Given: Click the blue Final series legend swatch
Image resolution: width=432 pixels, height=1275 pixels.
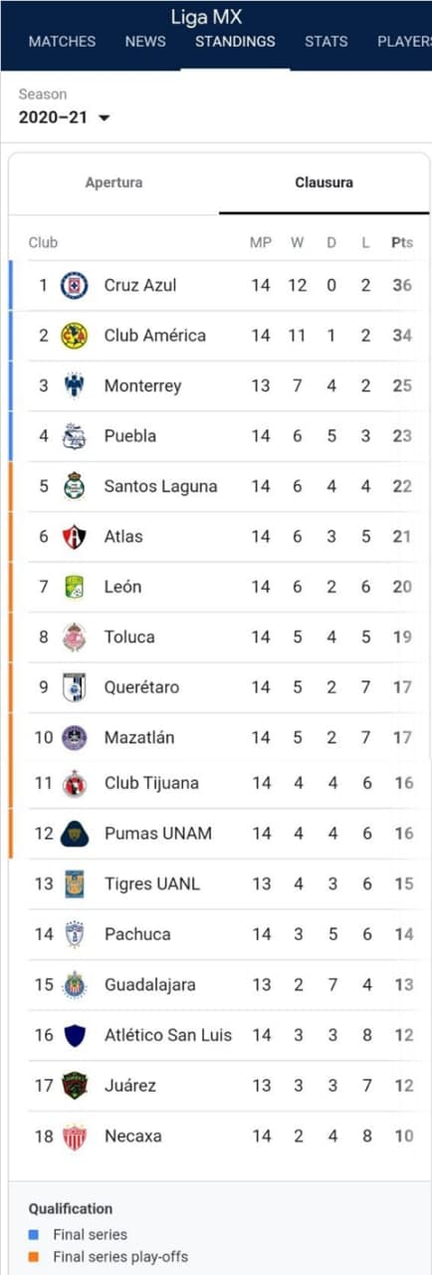Looking at the screenshot, I should (x=34, y=1235).
